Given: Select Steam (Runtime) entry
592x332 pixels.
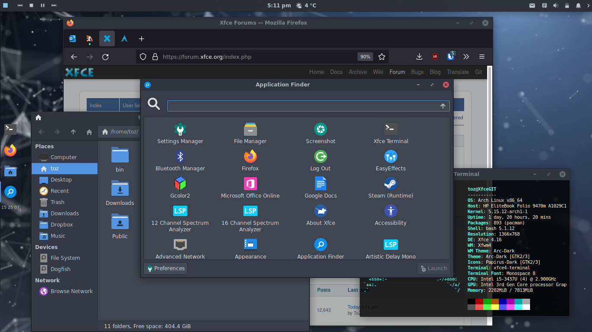Looking at the screenshot, I should point(390,188).
